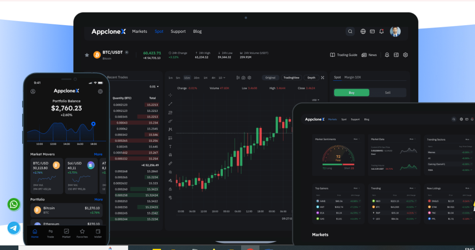Image resolution: width=475 pixels, height=250 pixels.
Task: Tap phone settings gear icon
Action: [100, 91]
